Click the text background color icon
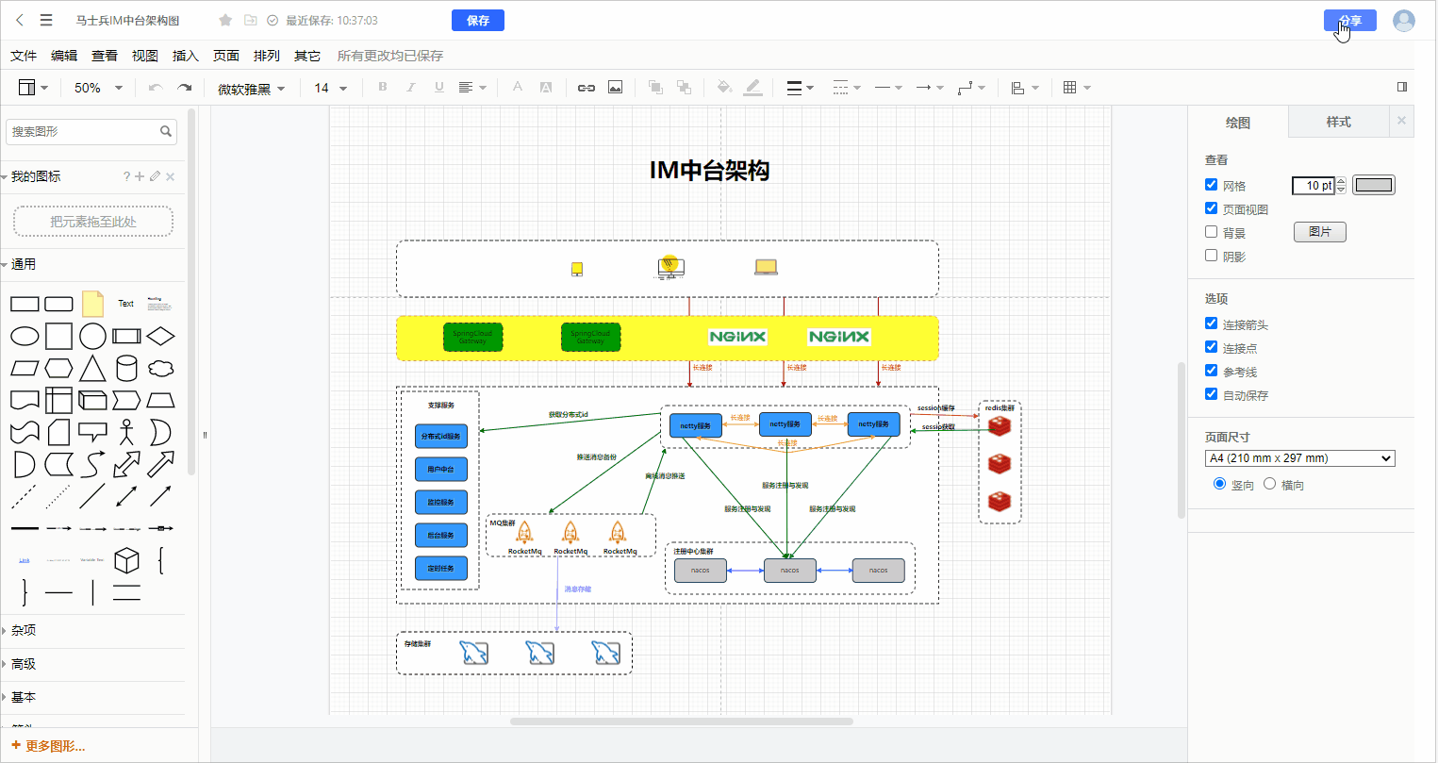The height and width of the screenshot is (763, 1438). pyautogui.click(x=546, y=88)
